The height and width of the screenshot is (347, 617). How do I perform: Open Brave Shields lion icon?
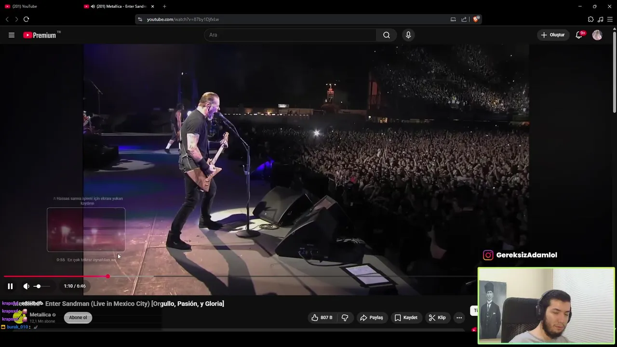point(476,19)
